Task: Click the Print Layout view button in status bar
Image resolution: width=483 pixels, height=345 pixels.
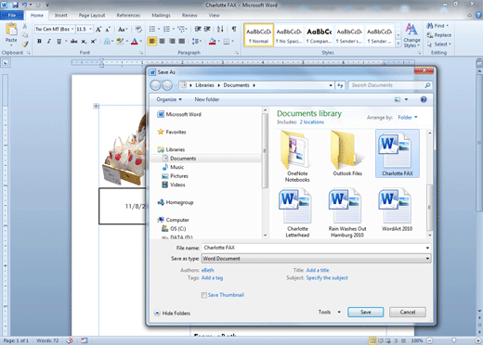Action: click(x=372, y=340)
